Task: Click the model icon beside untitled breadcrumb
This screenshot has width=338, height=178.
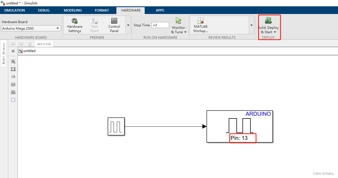Action: pyautogui.click(x=21, y=51)
